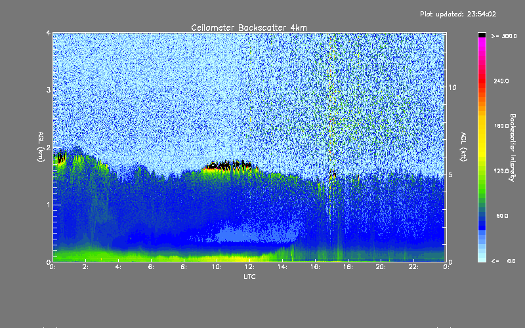Image resolution: width=525 pixels, height=328 pixels.
Task: Click the left y-axis label 3
Action: (48, 91)
